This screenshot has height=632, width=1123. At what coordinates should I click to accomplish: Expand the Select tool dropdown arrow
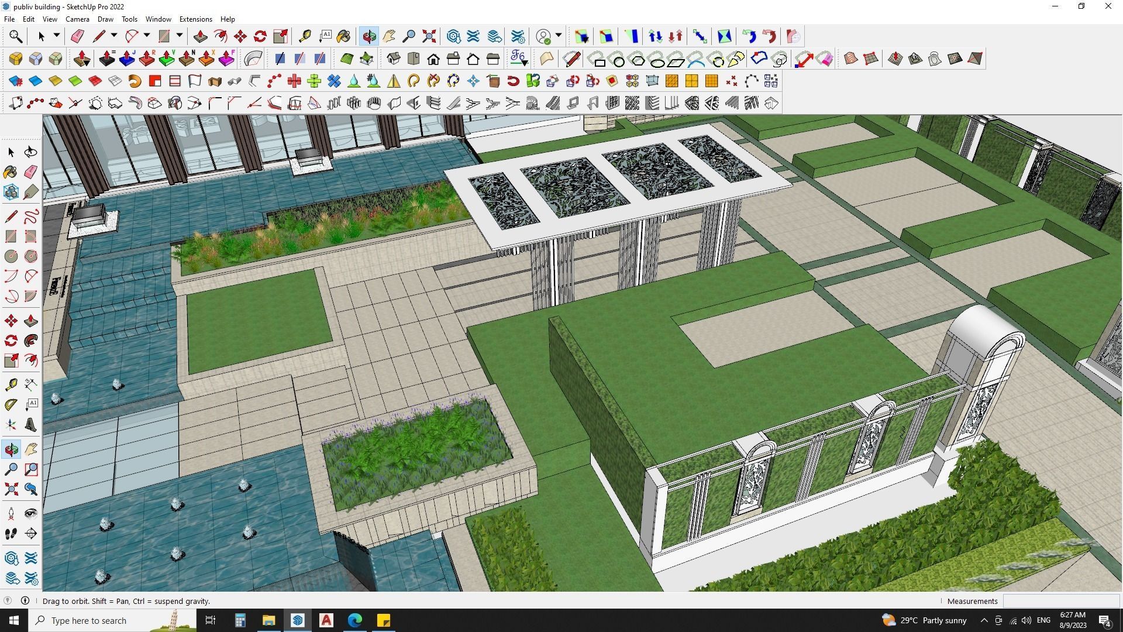57,36
